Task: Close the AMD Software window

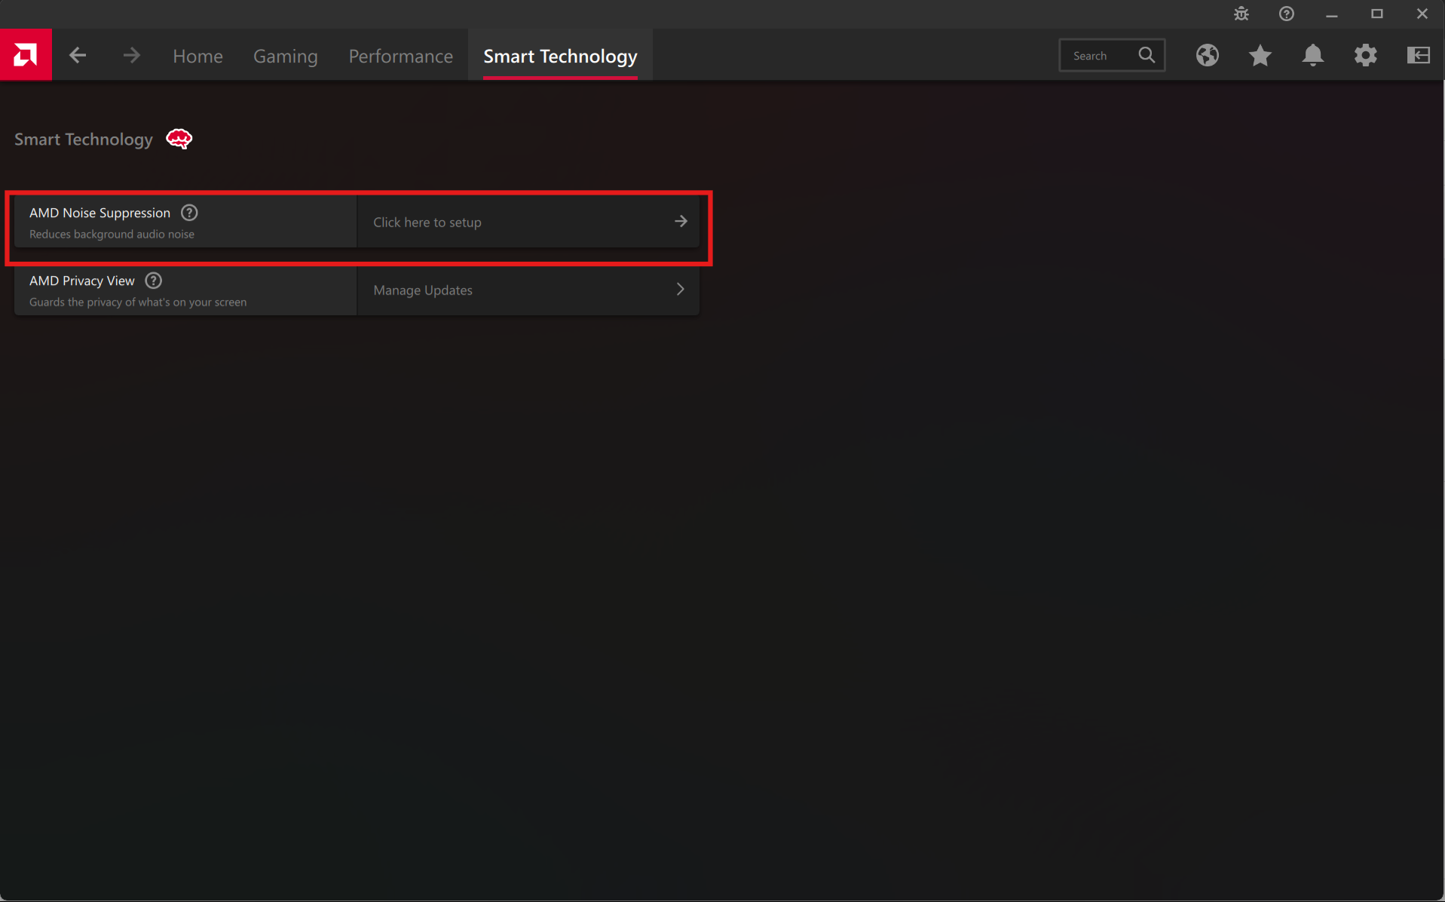Action: pyautogui.click(x=1422, y=14)
